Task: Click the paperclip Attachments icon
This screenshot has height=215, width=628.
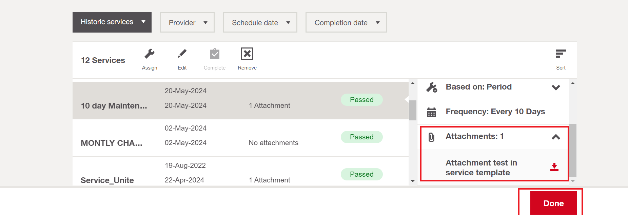Action: tap(431, 137)
